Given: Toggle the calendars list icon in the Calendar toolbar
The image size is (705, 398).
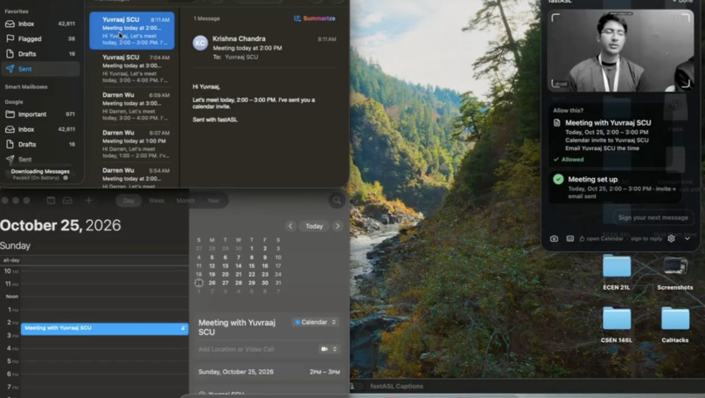Looking at the screenshot, I should [51, 201].
